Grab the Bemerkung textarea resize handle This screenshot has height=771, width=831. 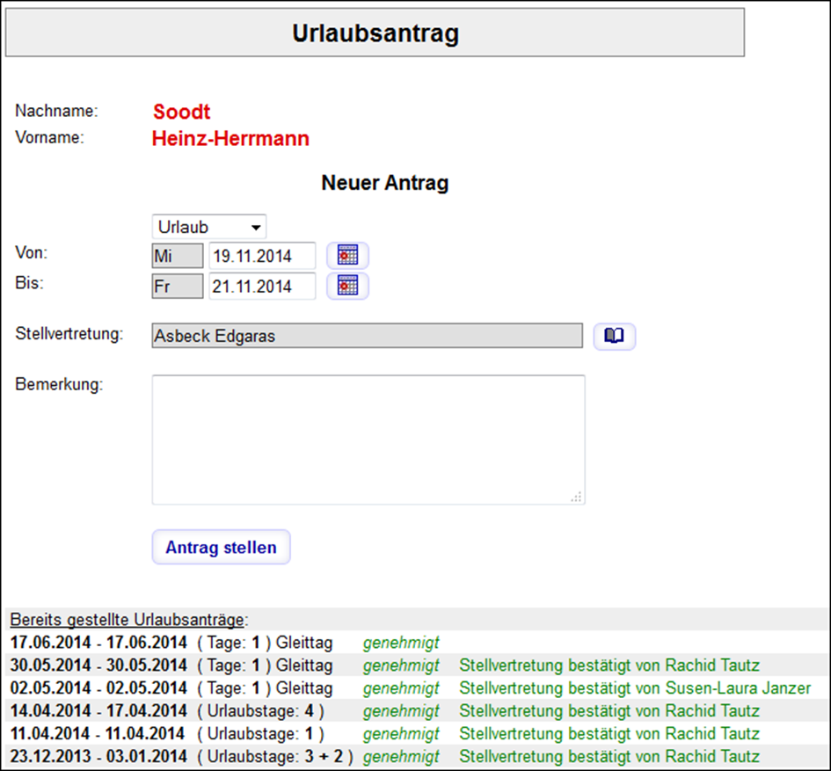coord(577,497)
